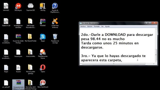Click the word DOWNLOAD in Notepad text
The height and width of the screenshot is (90, 160).
click(x=115, y=35)
